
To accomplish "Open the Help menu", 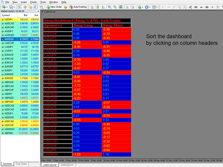I will [64, 2].
